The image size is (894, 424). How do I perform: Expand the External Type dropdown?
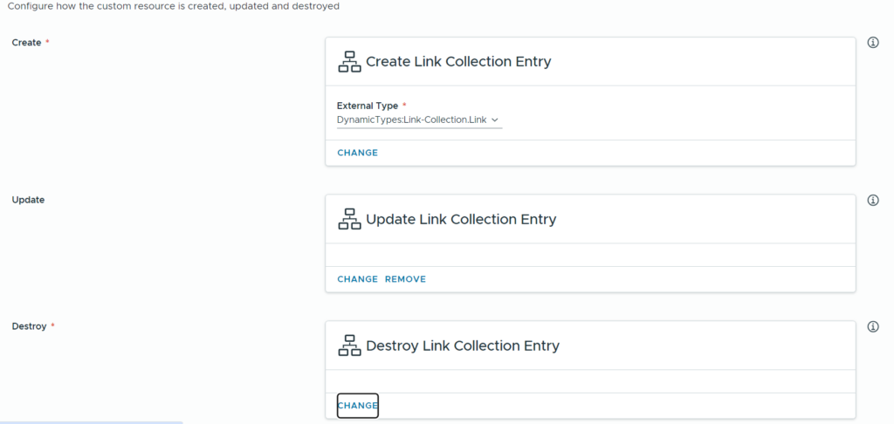point(419,120)
